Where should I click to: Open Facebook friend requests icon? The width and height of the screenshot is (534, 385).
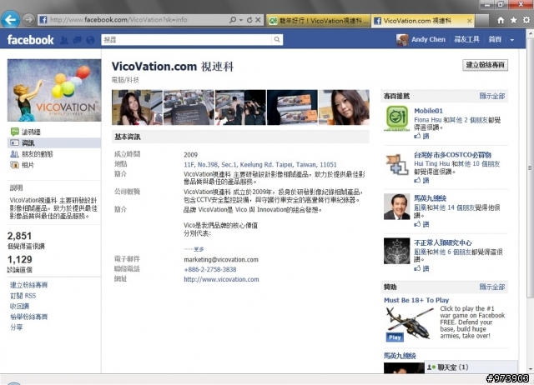tap(64, 40)
